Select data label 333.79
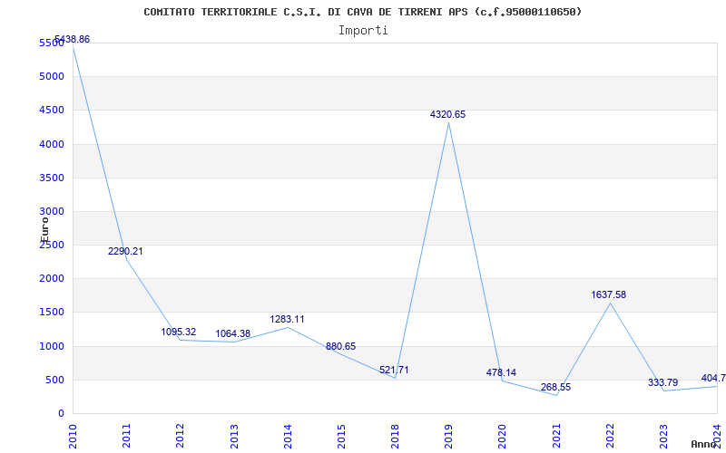Image resolution: width=726 pixels, height=453 pixels. 662,382
